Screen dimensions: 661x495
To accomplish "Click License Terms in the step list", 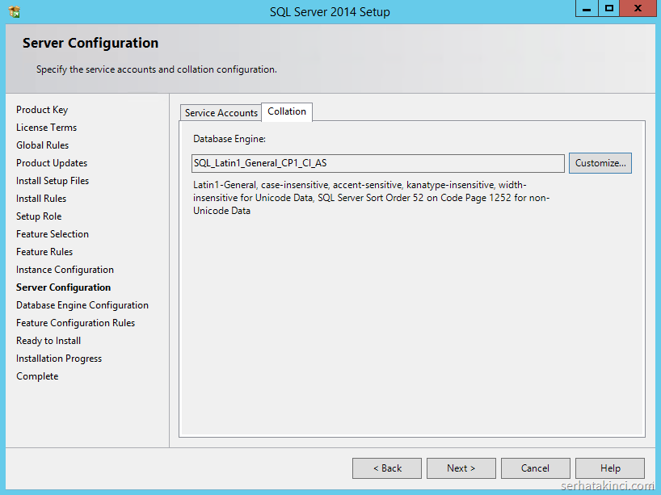I will [x=46, y=128].
